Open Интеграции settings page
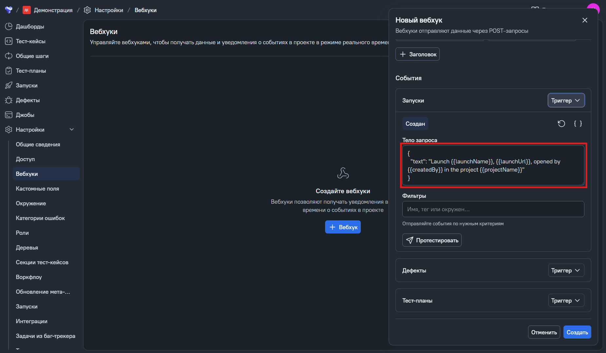Viewport: 606px width, 353px height. [32, 321]
